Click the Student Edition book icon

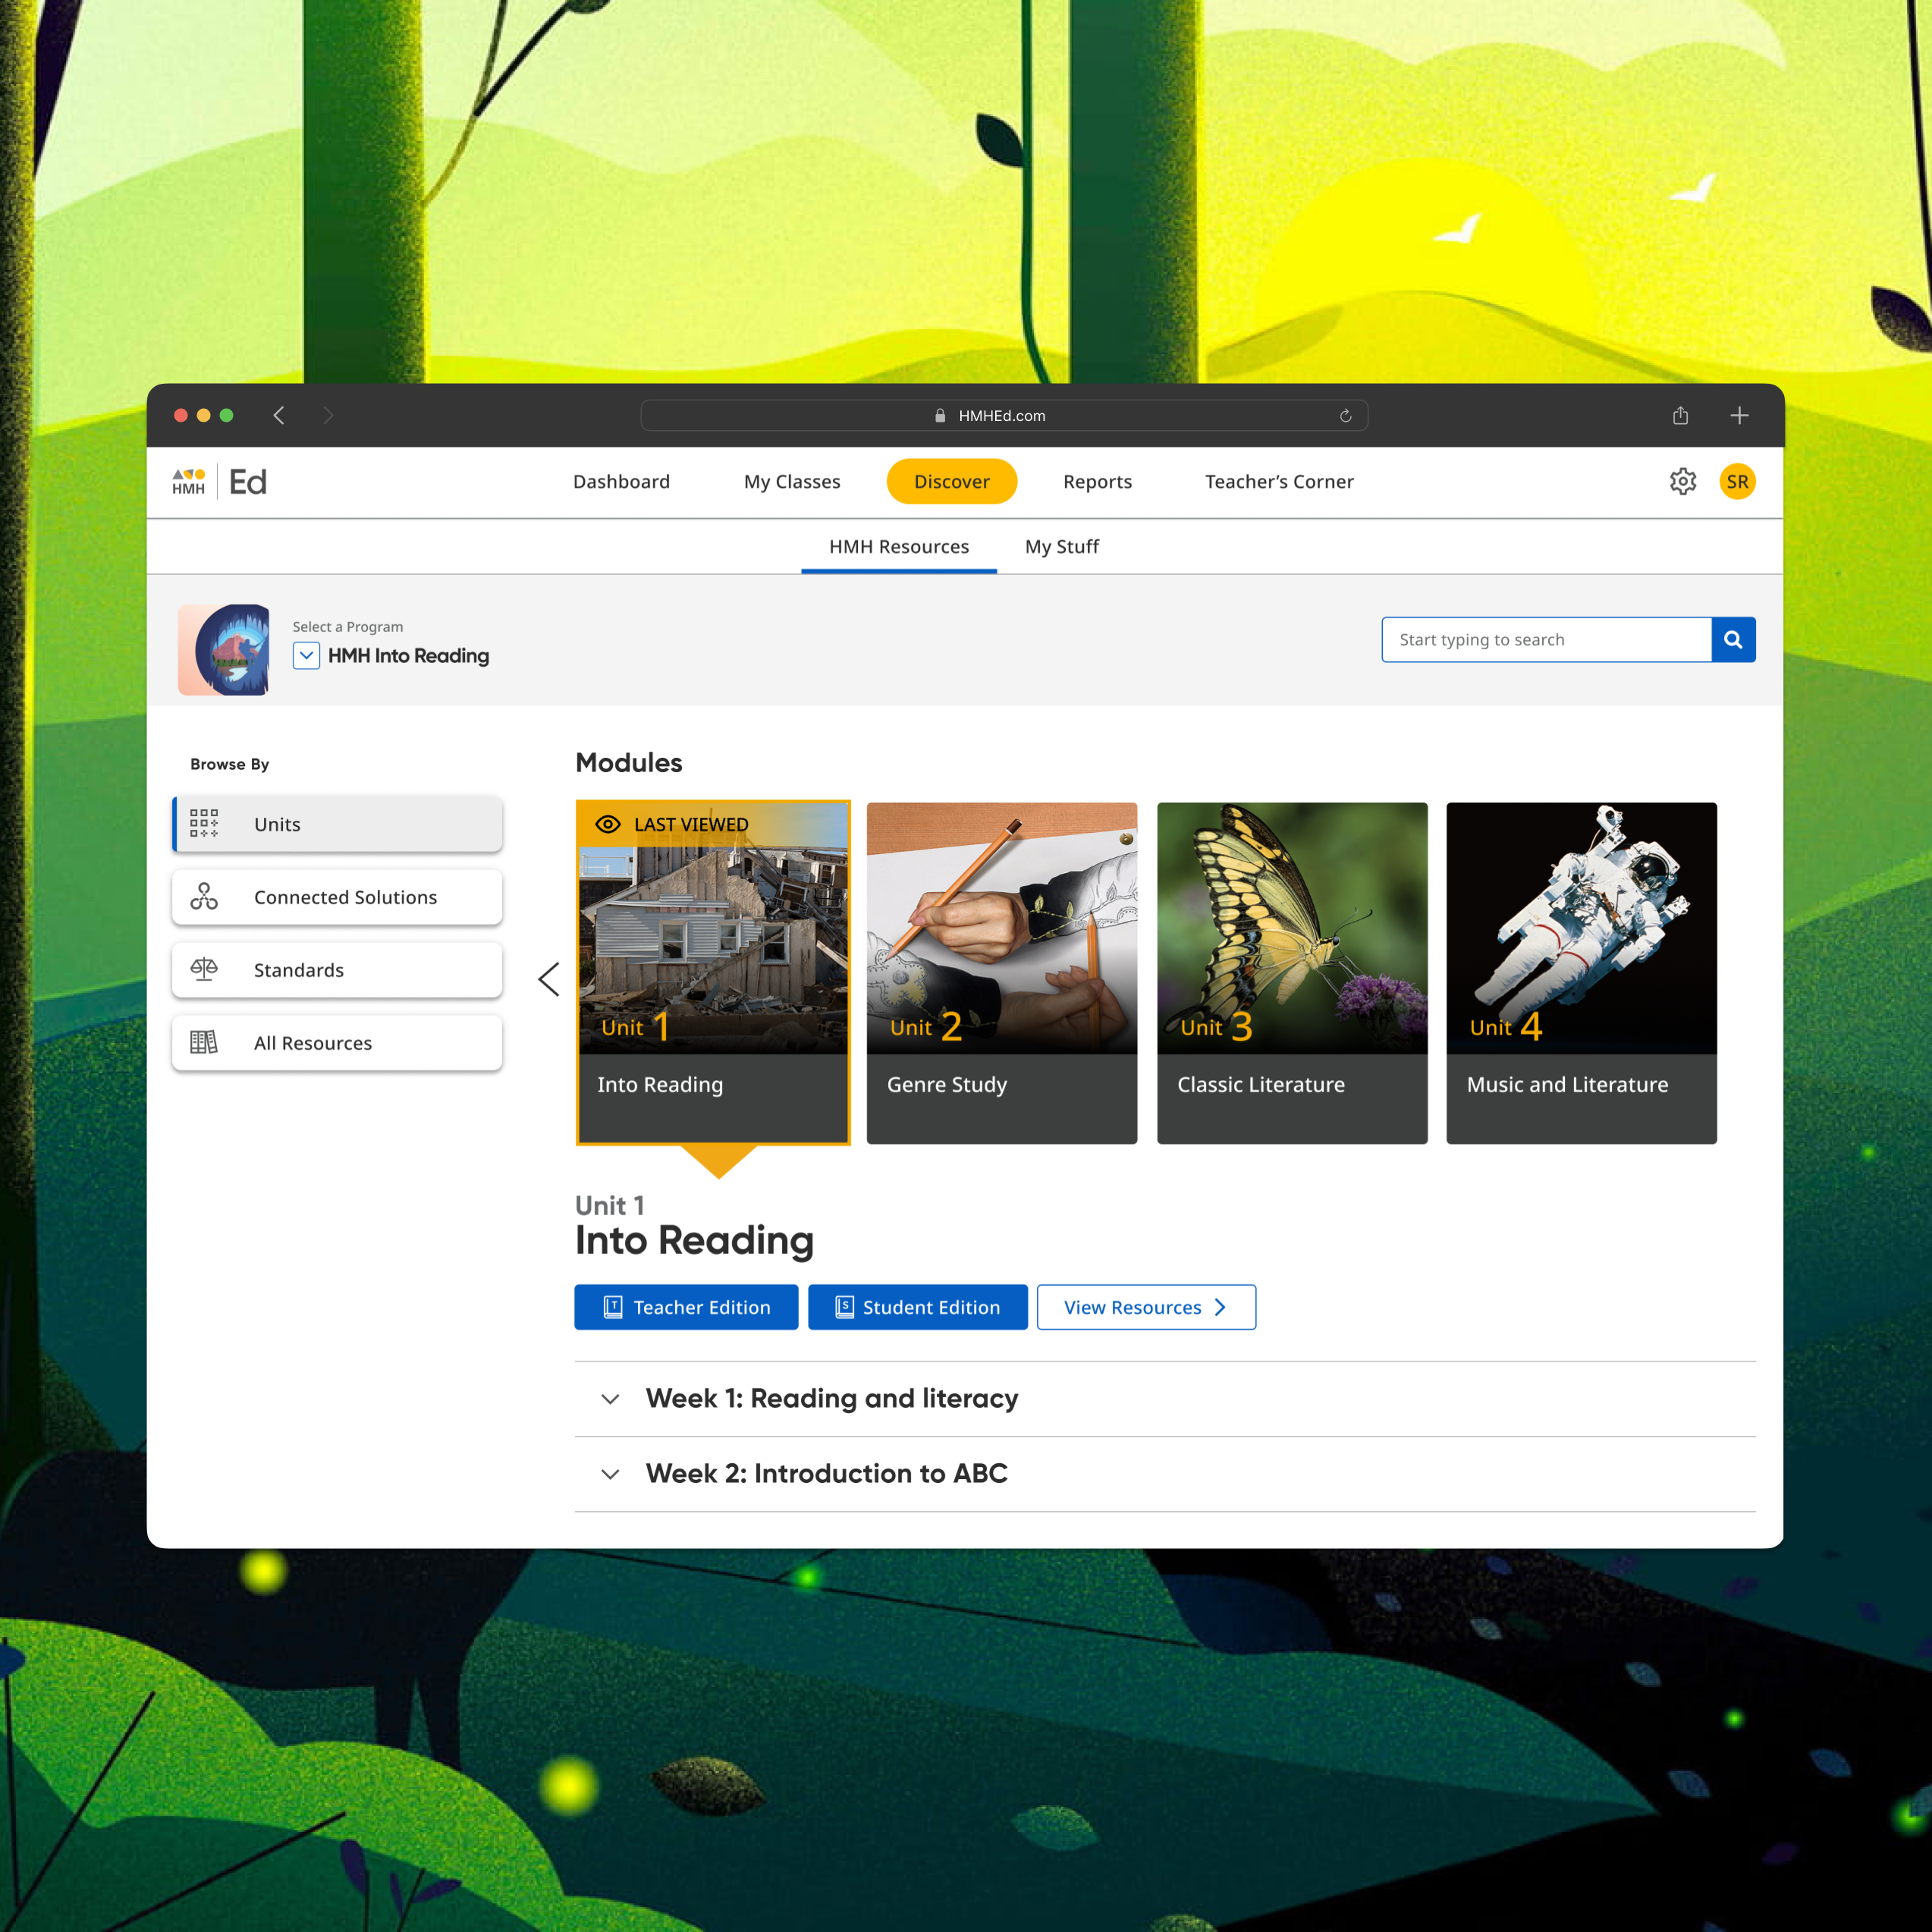pyautogui.click(x=844, y=1307)
